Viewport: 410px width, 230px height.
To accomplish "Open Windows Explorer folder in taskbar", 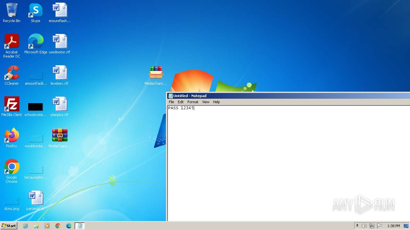I will coord(36,226).
